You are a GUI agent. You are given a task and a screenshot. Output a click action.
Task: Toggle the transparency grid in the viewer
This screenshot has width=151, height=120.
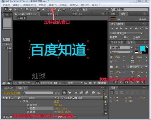[90, 83]
